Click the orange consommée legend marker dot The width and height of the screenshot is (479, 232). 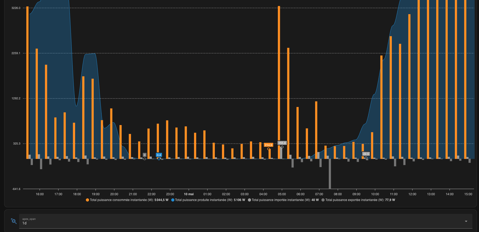(87, 200)
